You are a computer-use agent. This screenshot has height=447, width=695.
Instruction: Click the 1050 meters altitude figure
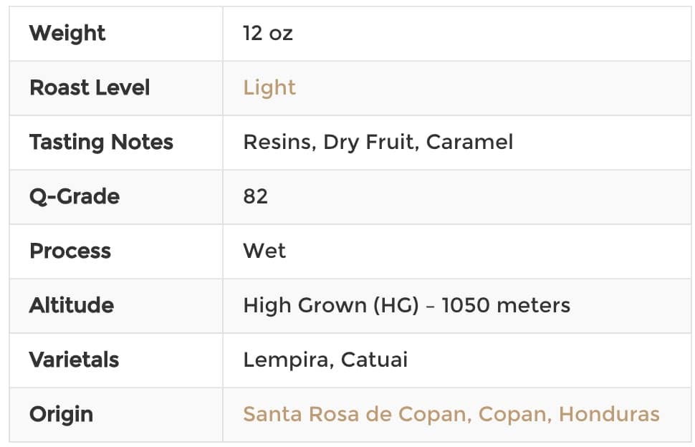coord(506,305)
